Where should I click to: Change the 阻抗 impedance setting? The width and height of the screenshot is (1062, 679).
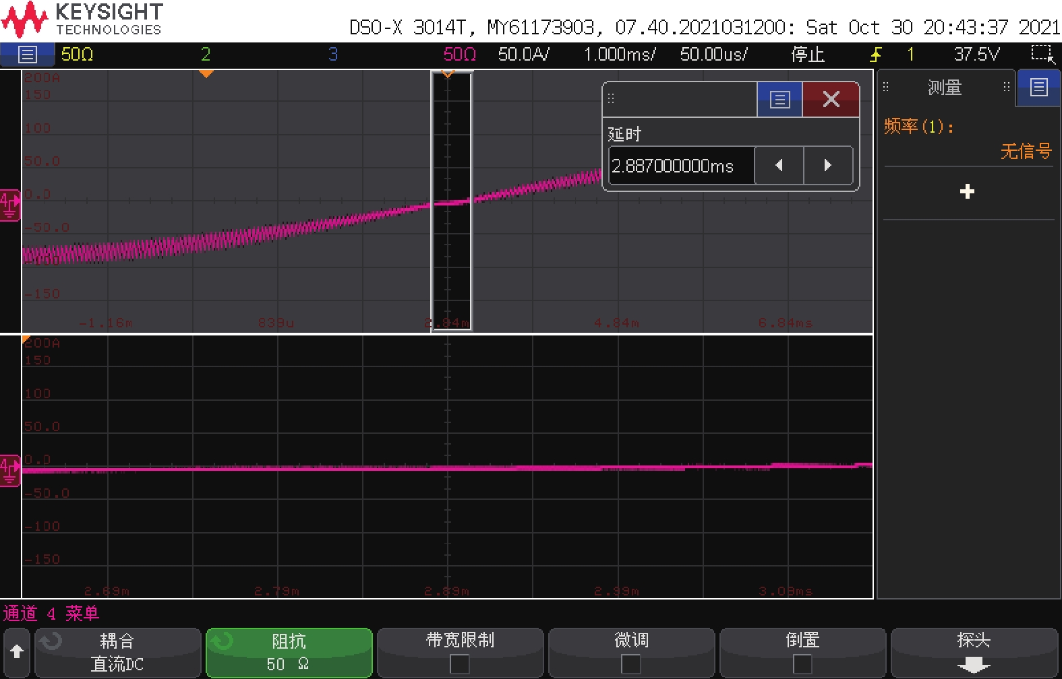tap(289, 653)
